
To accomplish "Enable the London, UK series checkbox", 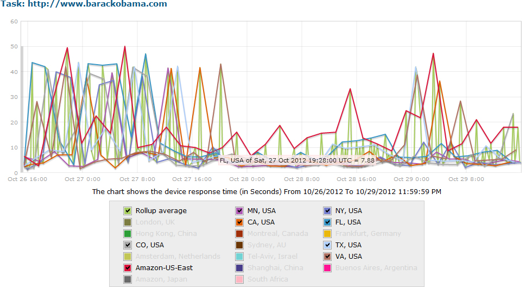I will pyautogui.click(x=128, y=222).
